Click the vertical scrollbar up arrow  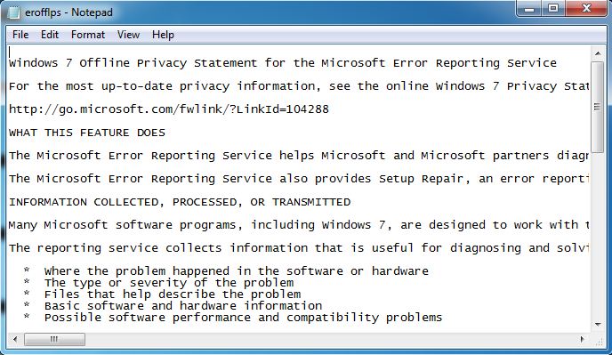(x=598, y=53)
